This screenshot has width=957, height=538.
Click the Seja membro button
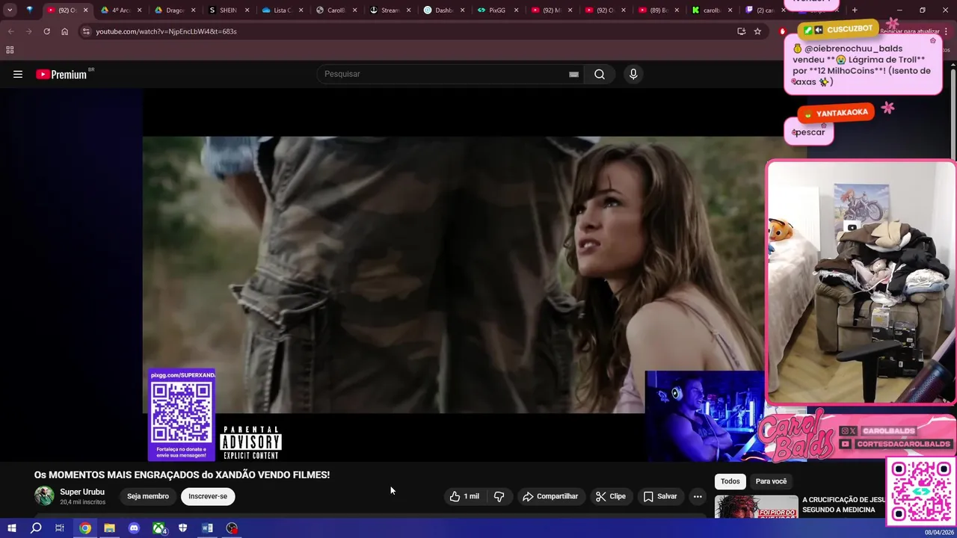click(x=148, y=496)
